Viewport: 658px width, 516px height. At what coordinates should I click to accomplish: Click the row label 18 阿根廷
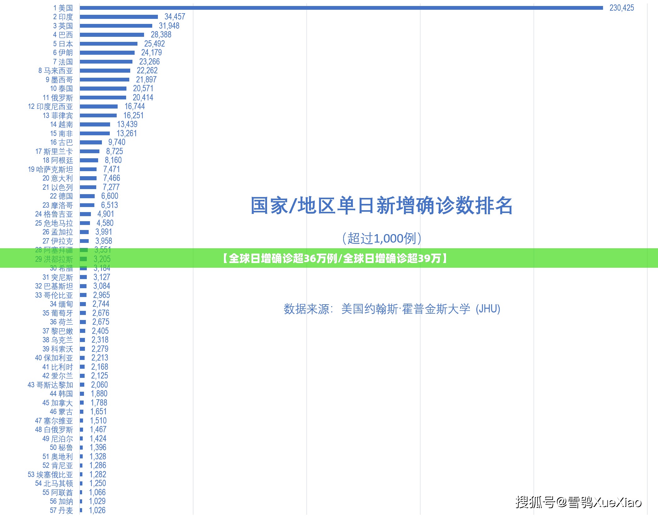(x=58, y=160)
